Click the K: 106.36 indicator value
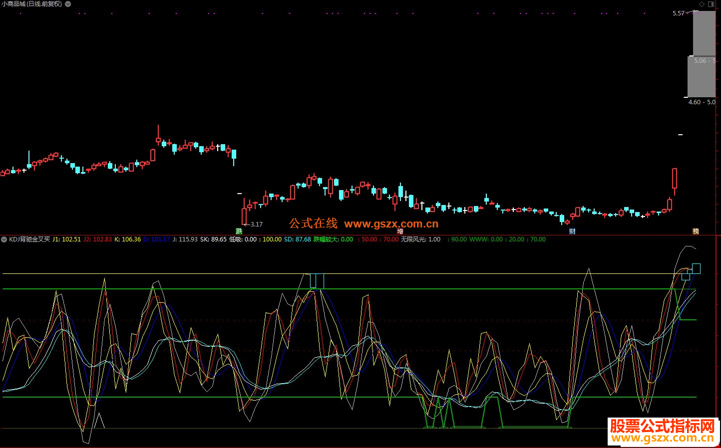 point(128,239)
